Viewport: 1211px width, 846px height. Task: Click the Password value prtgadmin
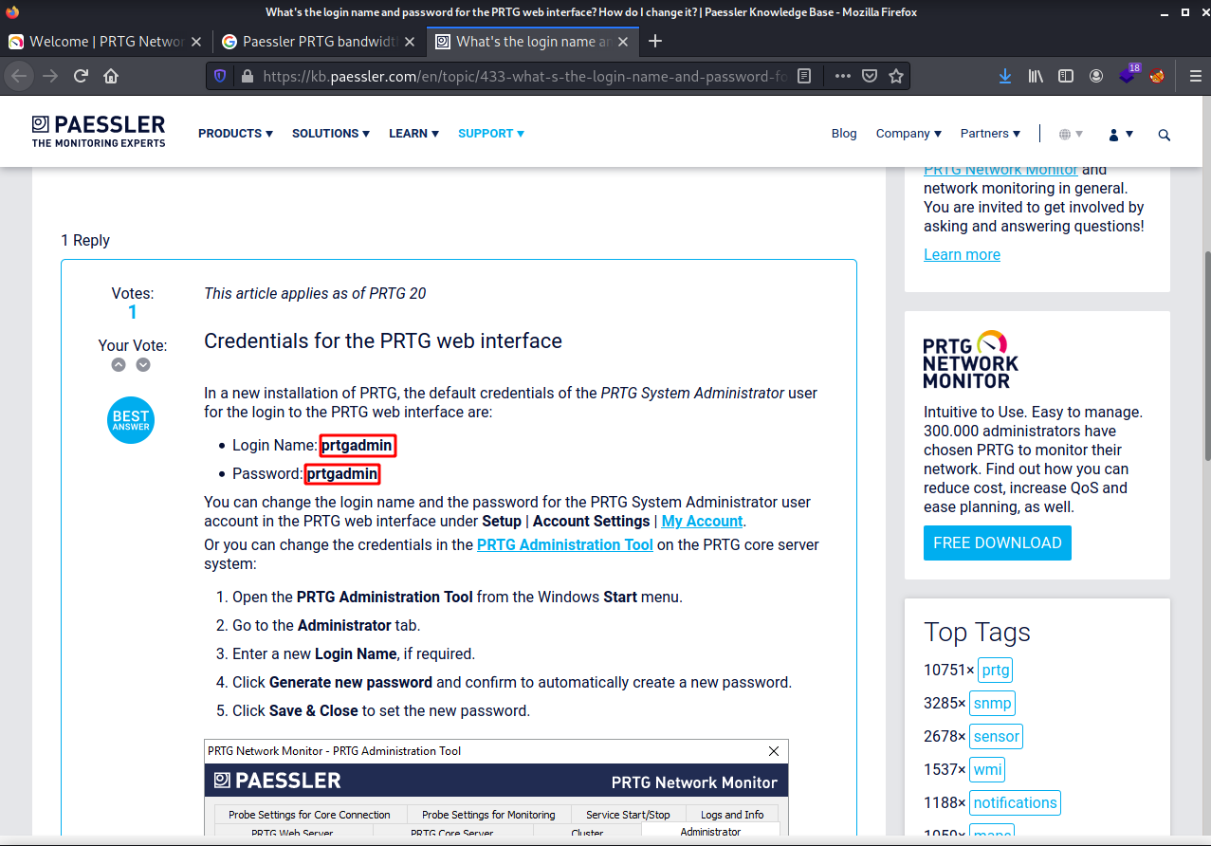pos(342,473)
